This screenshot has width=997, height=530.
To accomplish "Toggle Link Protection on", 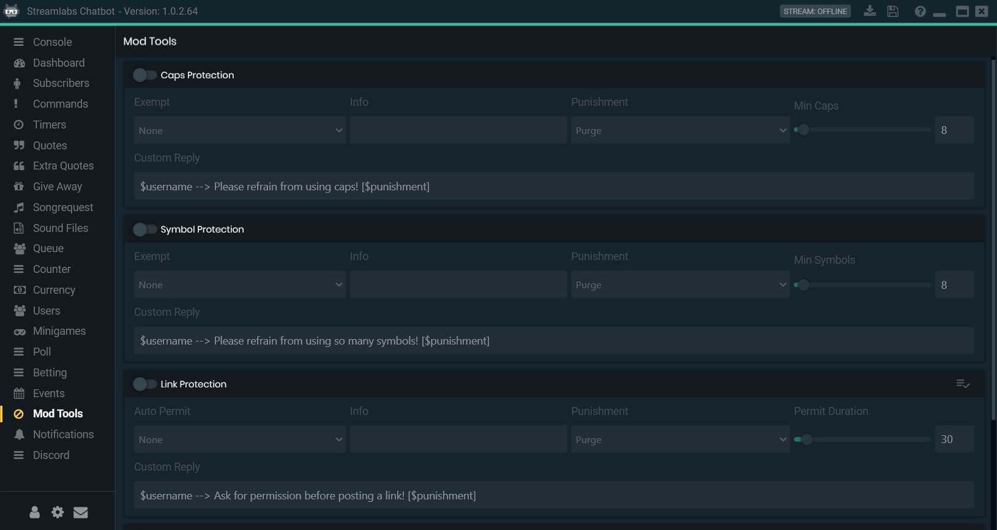I will (145, 384).
